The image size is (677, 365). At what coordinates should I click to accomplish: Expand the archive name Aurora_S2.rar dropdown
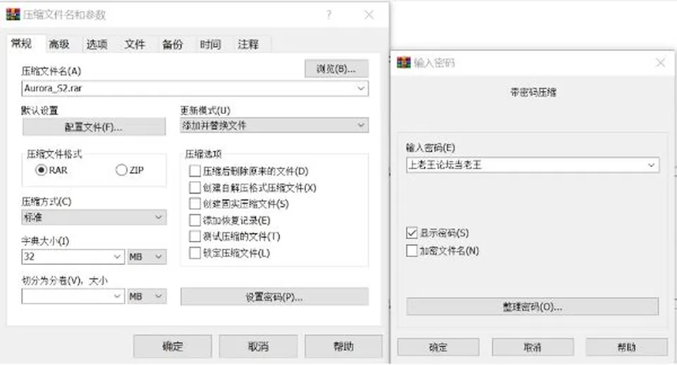tap(361, 89)
